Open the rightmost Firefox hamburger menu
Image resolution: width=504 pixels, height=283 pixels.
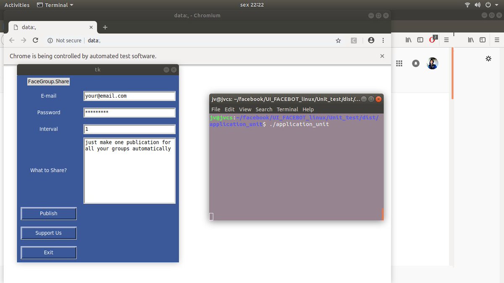click(497, 40)
